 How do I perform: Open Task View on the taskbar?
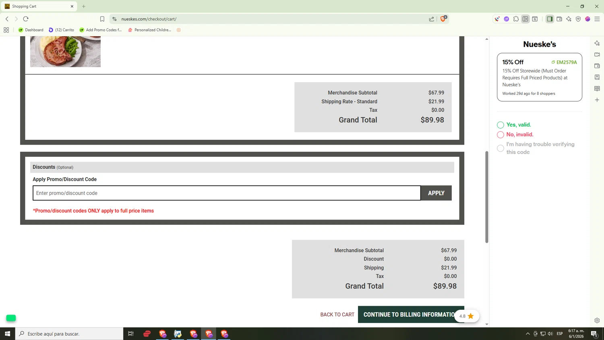(x=131, y=334)
